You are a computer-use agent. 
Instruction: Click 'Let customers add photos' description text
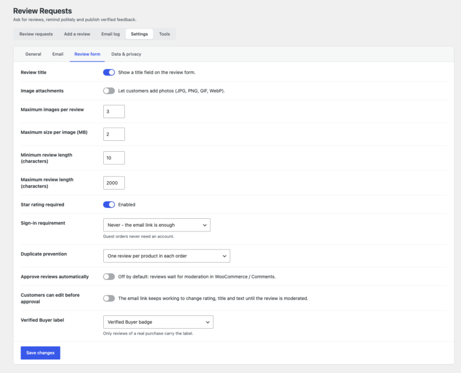(x=172, y=91)
